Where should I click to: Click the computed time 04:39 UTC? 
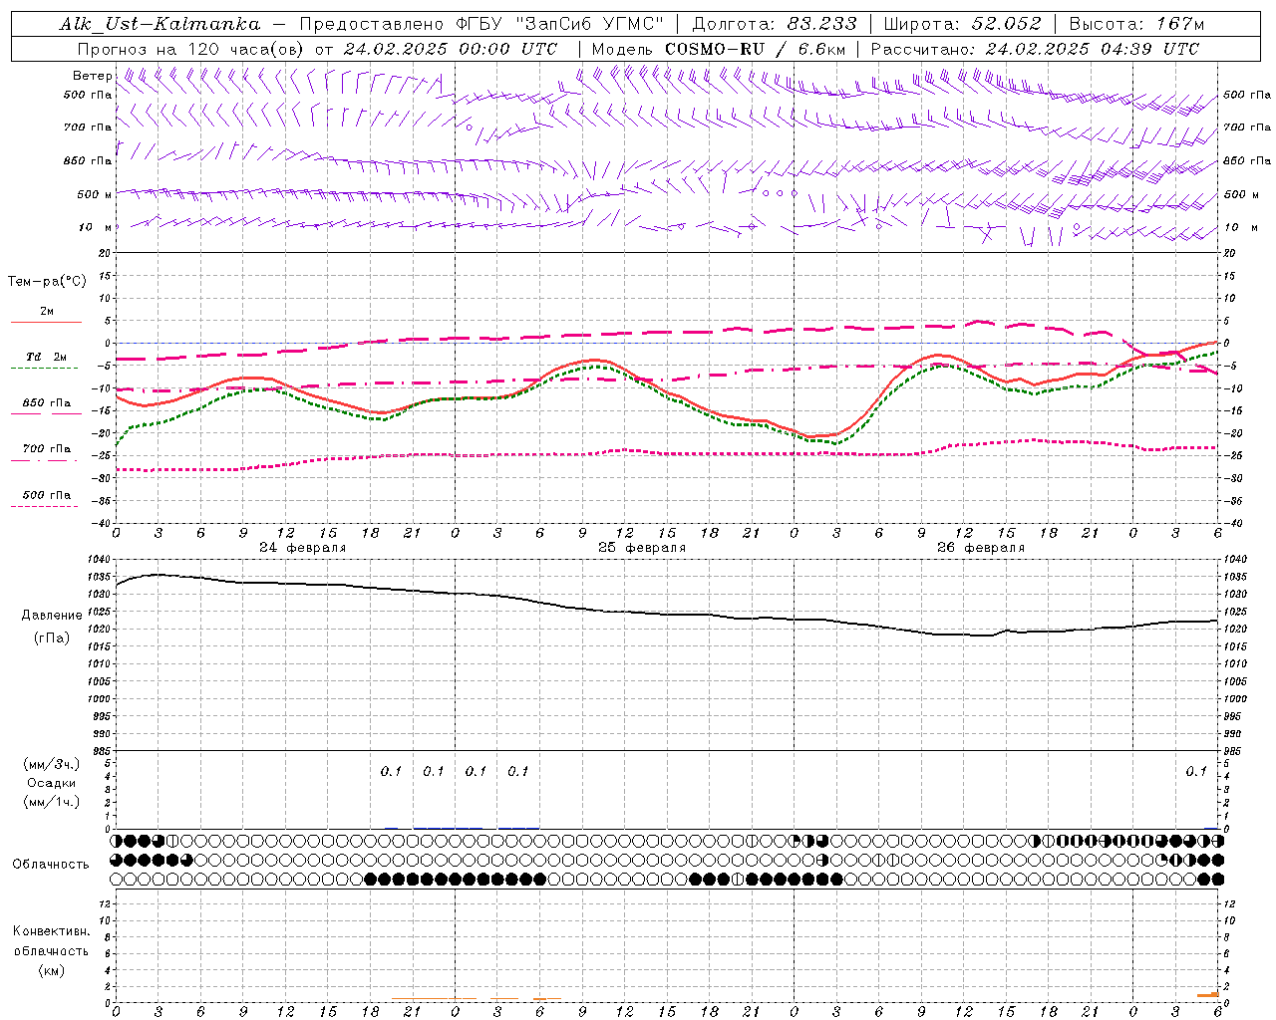(1149, 49)
